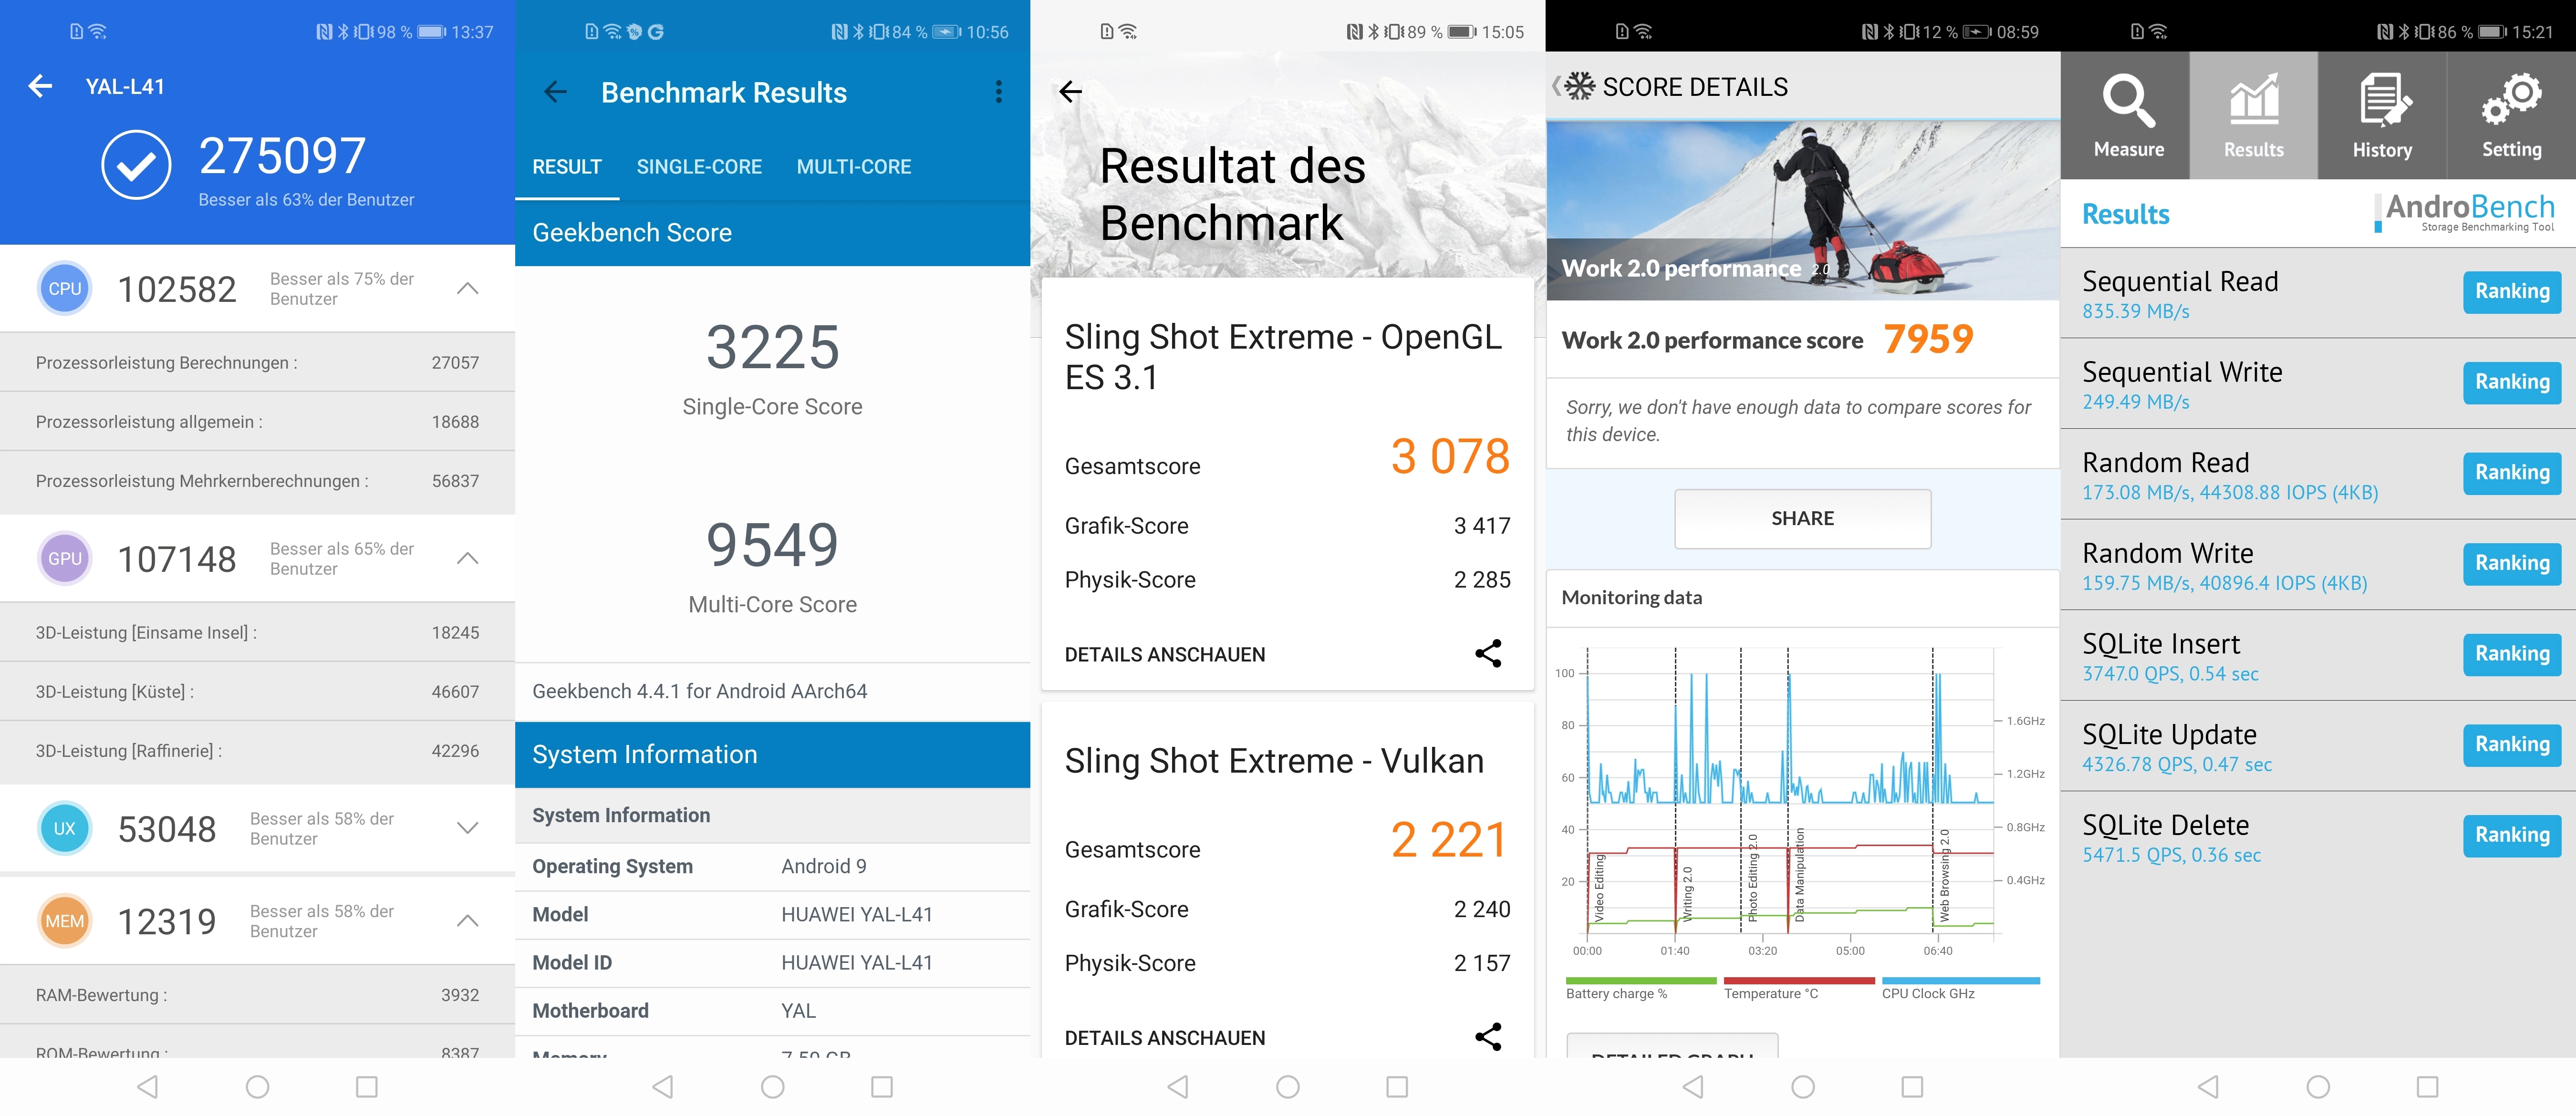Viewport: 2576px width, 1116px height.
Task: Tap Android back button under the Geekbench screen
Action: tap(663, 1087)
